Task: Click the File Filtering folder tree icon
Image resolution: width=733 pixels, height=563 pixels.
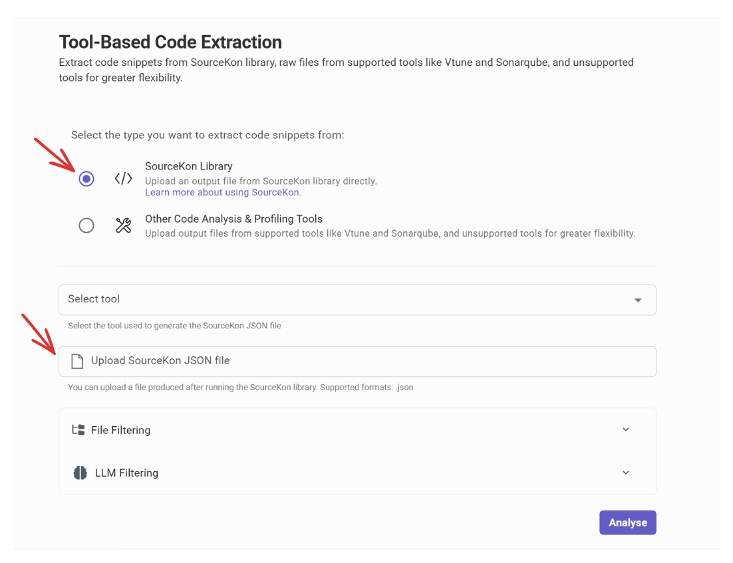Action: 78,430
